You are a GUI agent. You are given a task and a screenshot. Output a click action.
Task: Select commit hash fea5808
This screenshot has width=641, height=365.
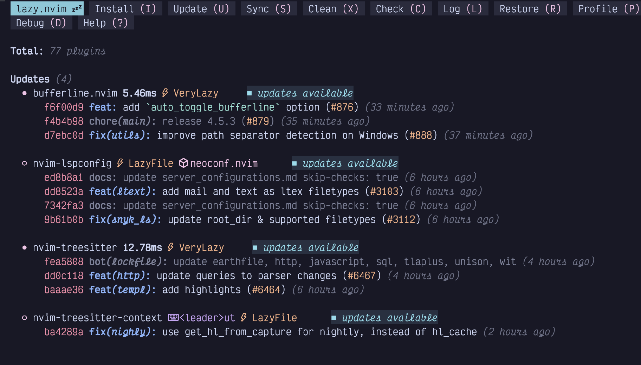point(64,261)
